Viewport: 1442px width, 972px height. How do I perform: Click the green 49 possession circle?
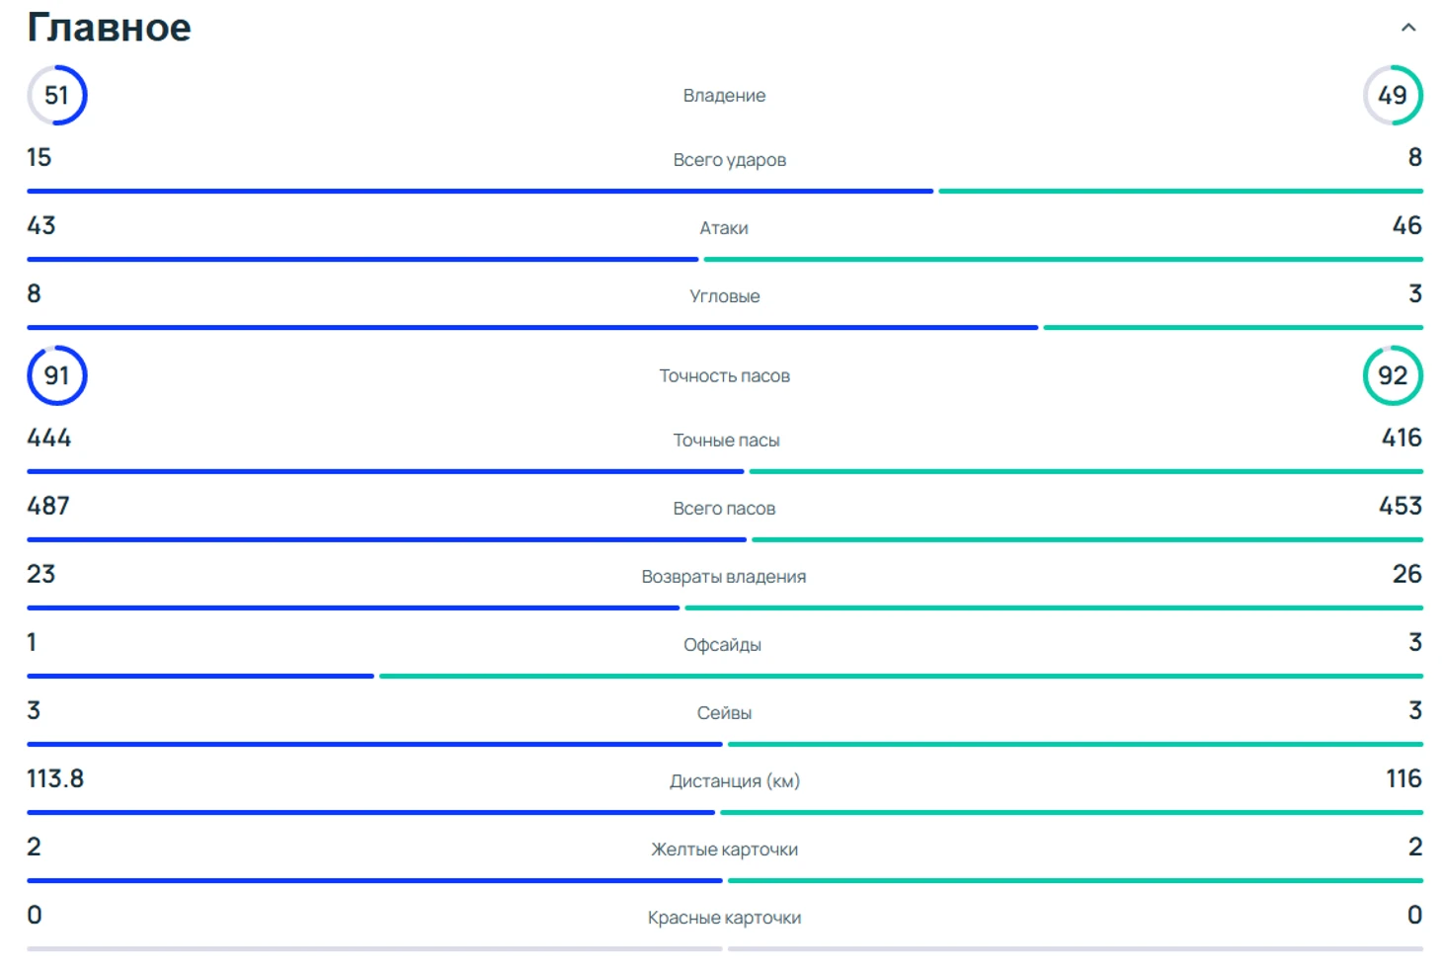(x=1393, y=95)
